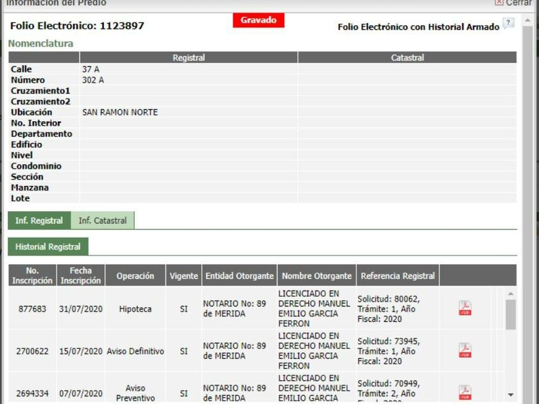The height and width of the screenshot is (404, 539).
Task: Click the SAN RAMON NORTE location value
Action: click(120, 112)
